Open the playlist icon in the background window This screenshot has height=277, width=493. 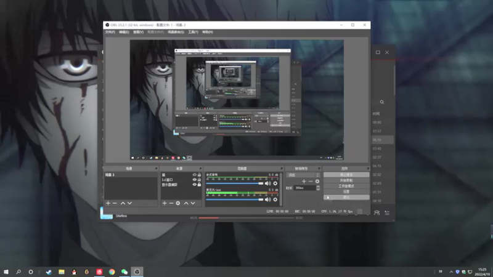pyautogui.click(x=387, y=212)
